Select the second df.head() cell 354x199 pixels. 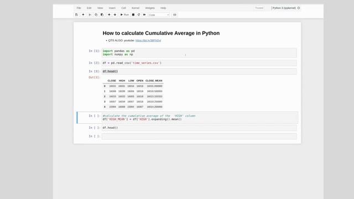coord(199,128)
